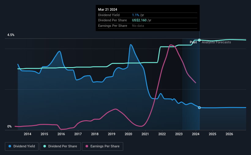Click the 2026 x-axis year label

(x=229, y=134)
